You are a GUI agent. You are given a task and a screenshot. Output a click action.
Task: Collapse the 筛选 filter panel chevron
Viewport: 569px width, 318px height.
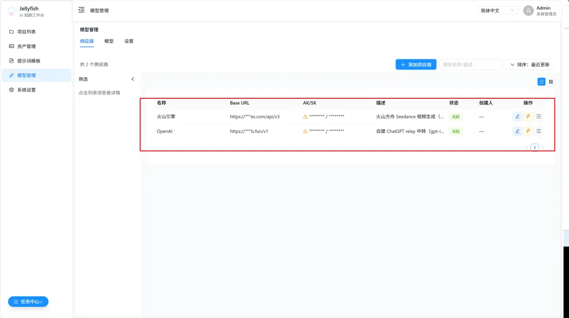click(133, 79)
